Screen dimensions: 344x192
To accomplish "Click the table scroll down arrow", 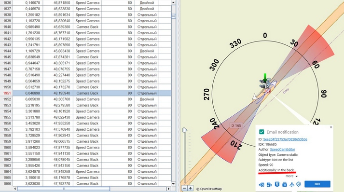I will [x=173, y=184].
